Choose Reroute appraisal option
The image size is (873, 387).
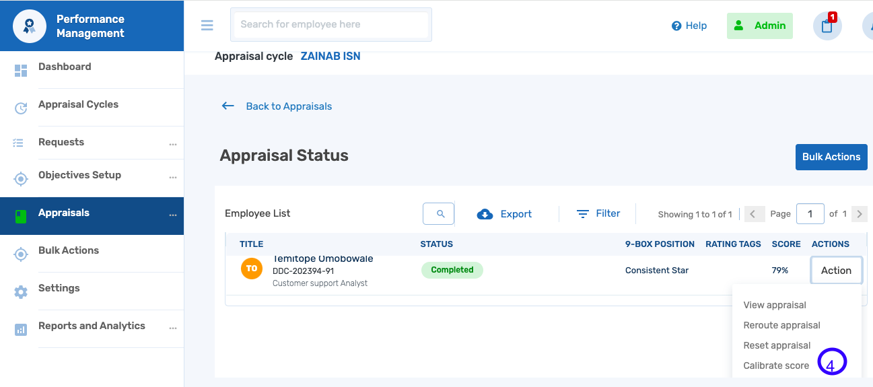tap(781, 325)
